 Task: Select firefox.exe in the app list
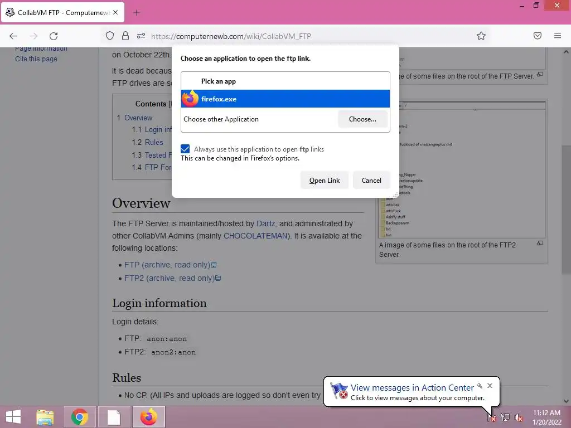[x=285, y=99]
